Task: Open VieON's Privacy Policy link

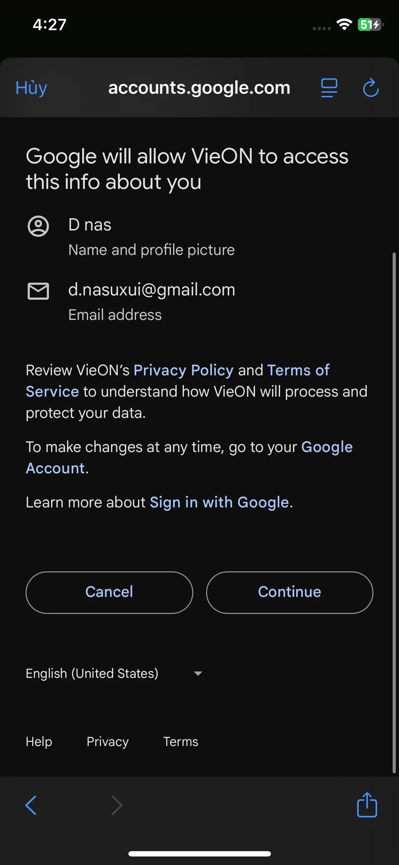Action: 183,370
